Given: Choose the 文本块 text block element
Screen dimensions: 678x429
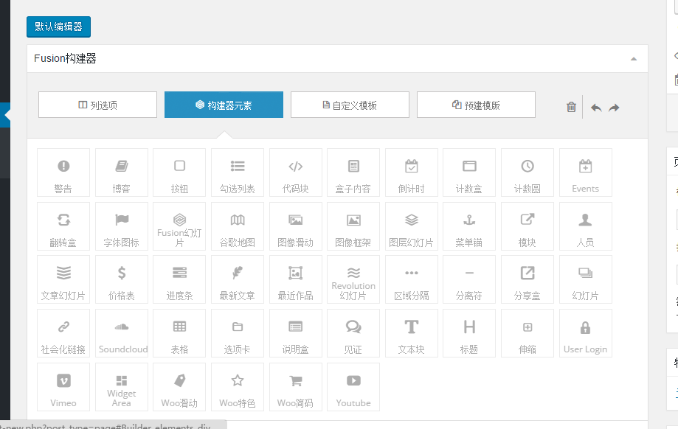Looking at the screenshot, I should (x=412, y=333).
